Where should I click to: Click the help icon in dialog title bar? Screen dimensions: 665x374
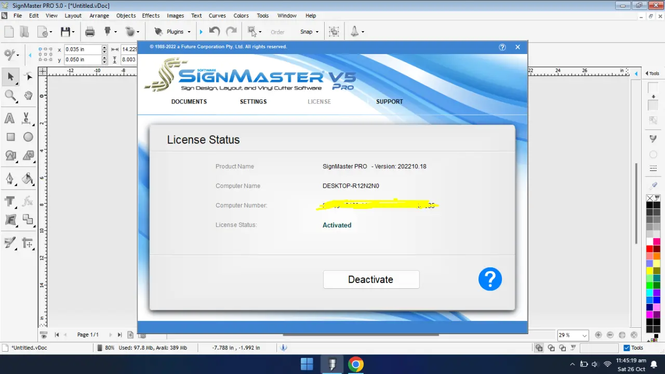pyautogui.click(x=502, y=47)
